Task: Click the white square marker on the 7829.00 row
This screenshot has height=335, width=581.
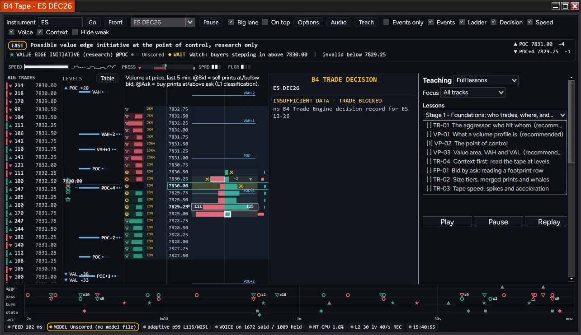Action: tap(227, 214)
